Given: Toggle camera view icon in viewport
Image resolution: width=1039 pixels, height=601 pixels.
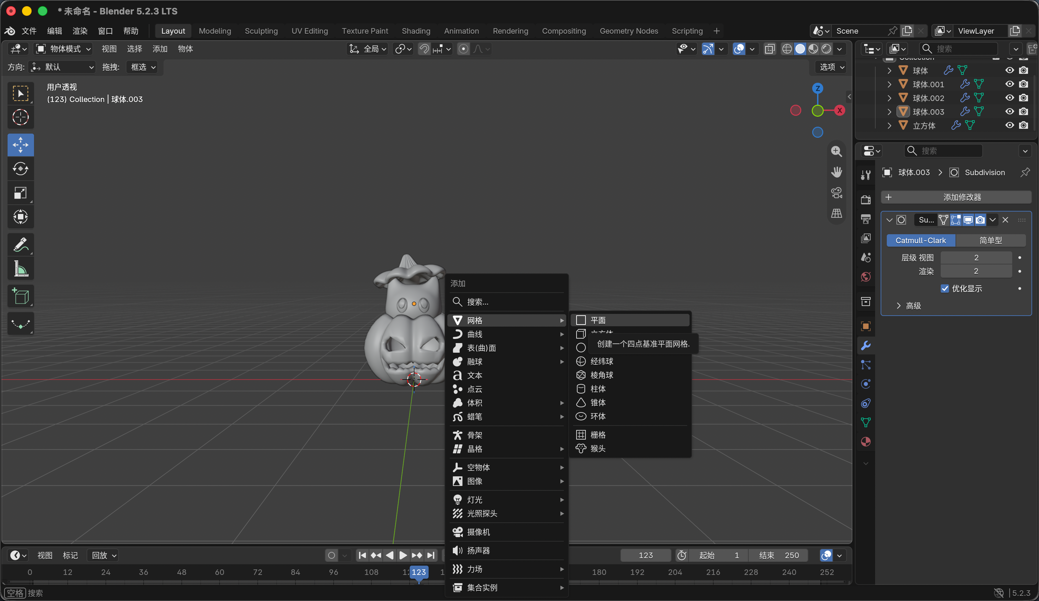Looking at the screenshot, I should pyautogui.click(x=836, y=193).
